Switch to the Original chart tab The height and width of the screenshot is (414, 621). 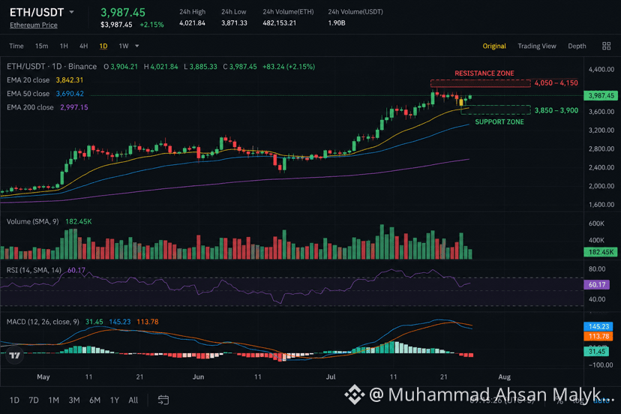(494, 46)
